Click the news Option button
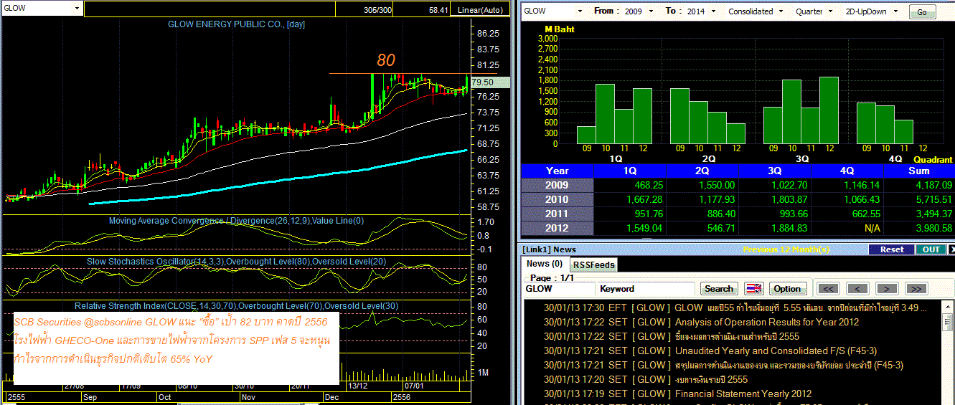The image size is (955, 405). [x=787, y=289]
